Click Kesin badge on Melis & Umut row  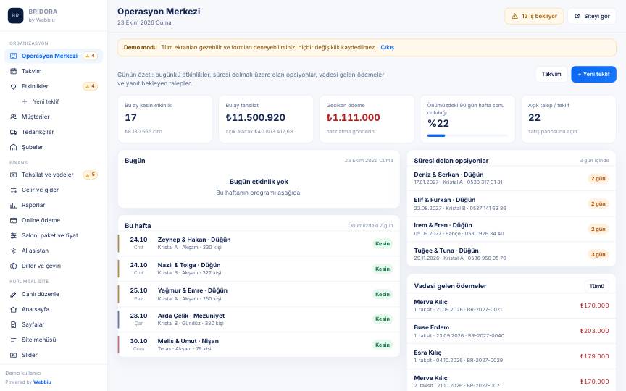click(x=383, y=345)
